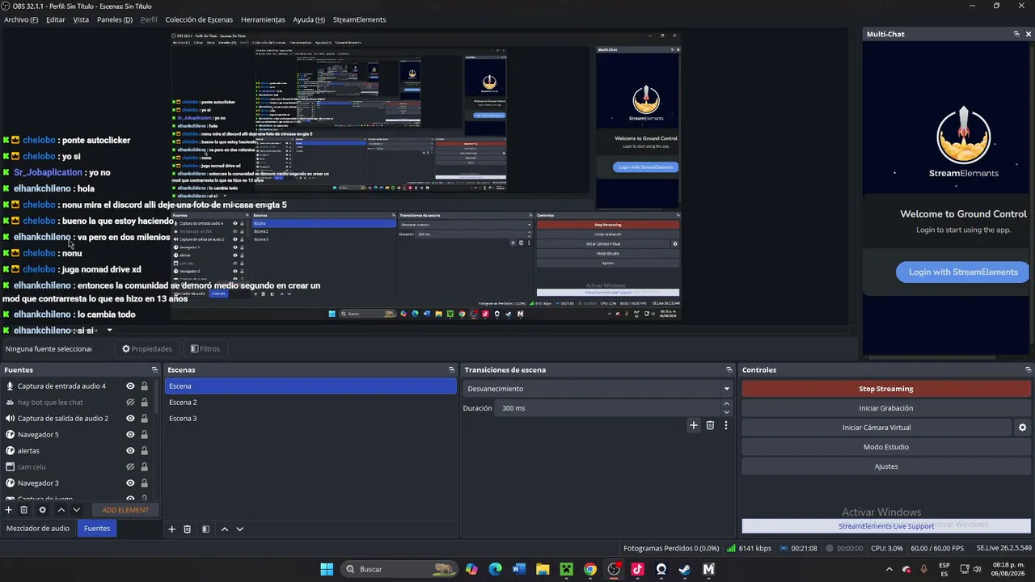1035x582 pixels.
Task: Hide the Captura de entrada audio 4 source
Action: tap(130, 386)
